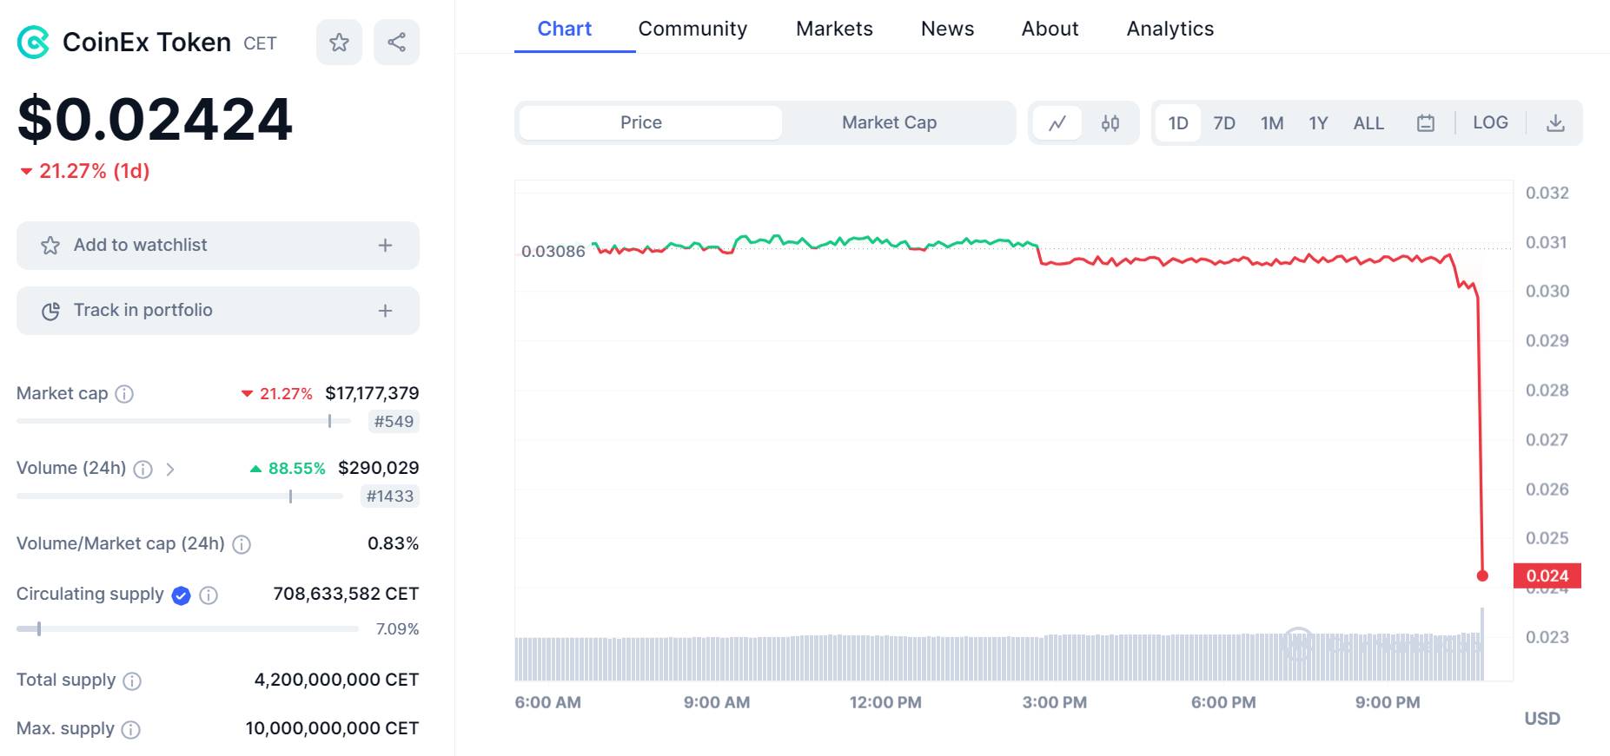This screenshot has width=1610, height=756.
Task: Show Volume/Market cap info icon
Action: point(242,544)
